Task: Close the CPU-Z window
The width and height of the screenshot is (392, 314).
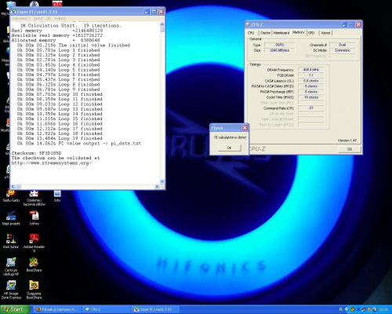Action: (358, 24)
